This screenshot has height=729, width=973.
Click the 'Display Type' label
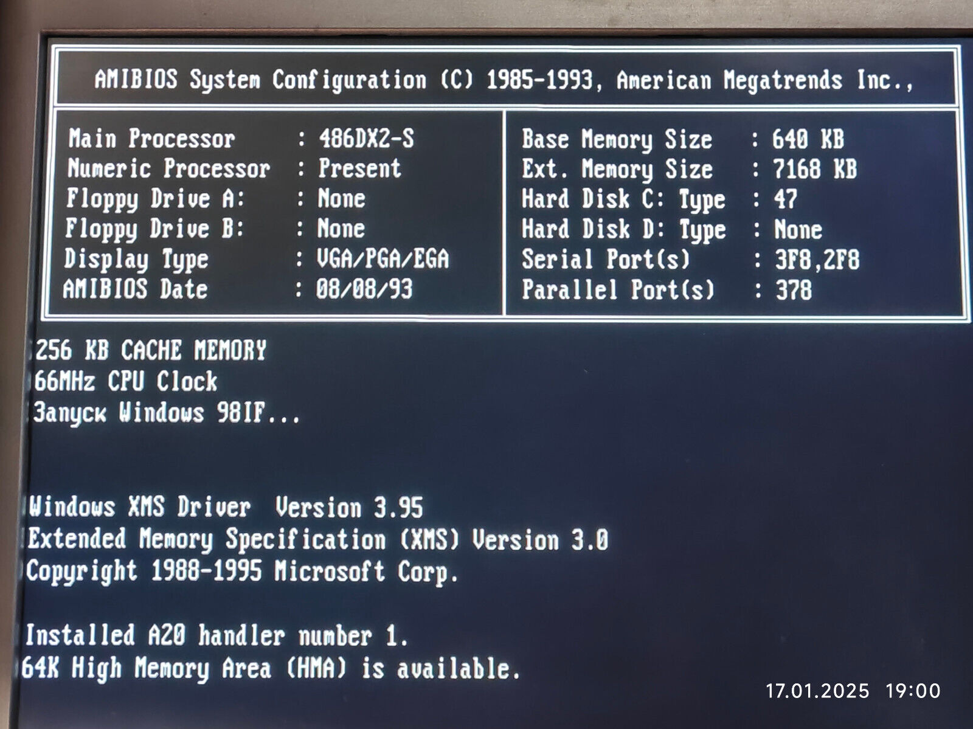[136, 260]
